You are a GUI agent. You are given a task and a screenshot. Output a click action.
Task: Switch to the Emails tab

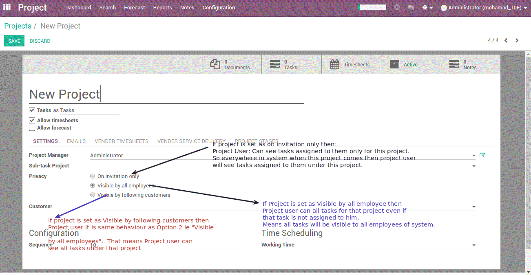tap(76, 141)
